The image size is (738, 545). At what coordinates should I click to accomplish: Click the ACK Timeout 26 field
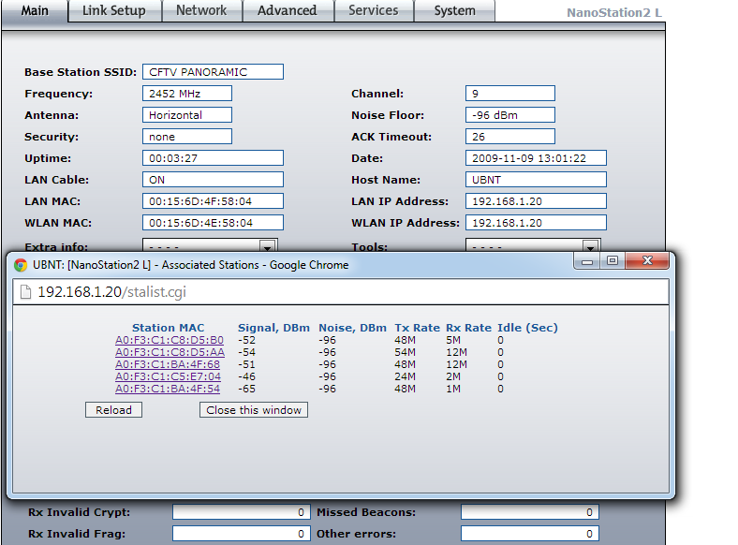510,137
